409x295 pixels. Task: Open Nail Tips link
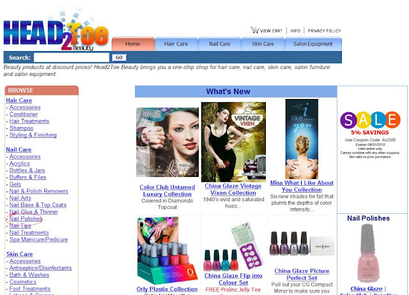20,225
